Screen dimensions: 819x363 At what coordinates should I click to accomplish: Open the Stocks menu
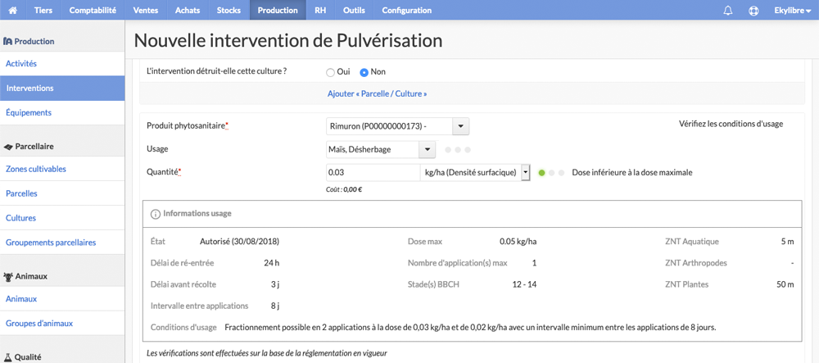pyautogui.click(x=229, y=11)
